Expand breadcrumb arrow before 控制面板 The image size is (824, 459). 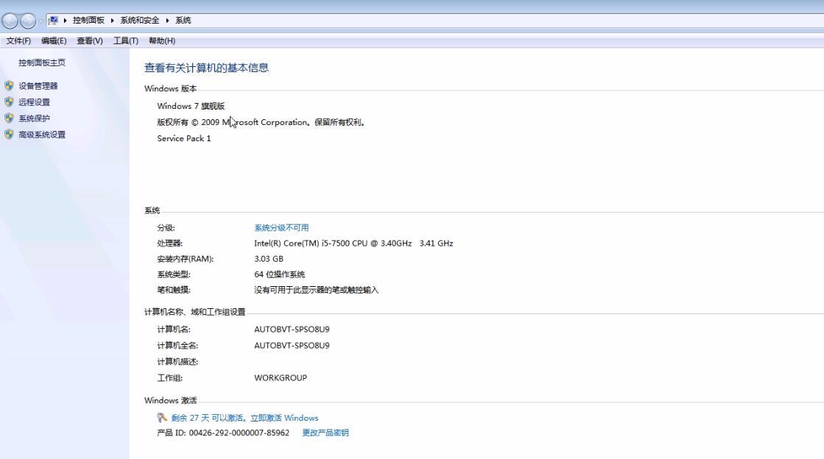[x=65, y=21]
